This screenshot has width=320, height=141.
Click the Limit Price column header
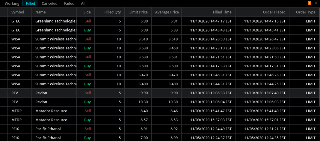pyautogui.click(x=138, y=12)
